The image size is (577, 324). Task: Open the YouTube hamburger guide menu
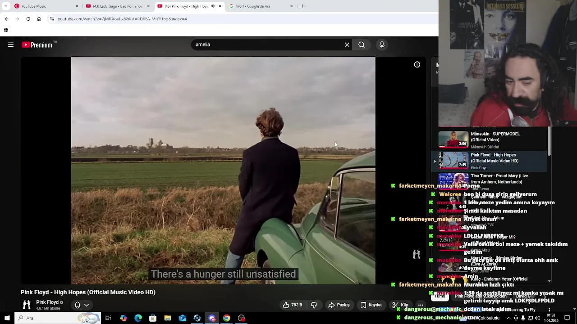click(x=11, y=45)
